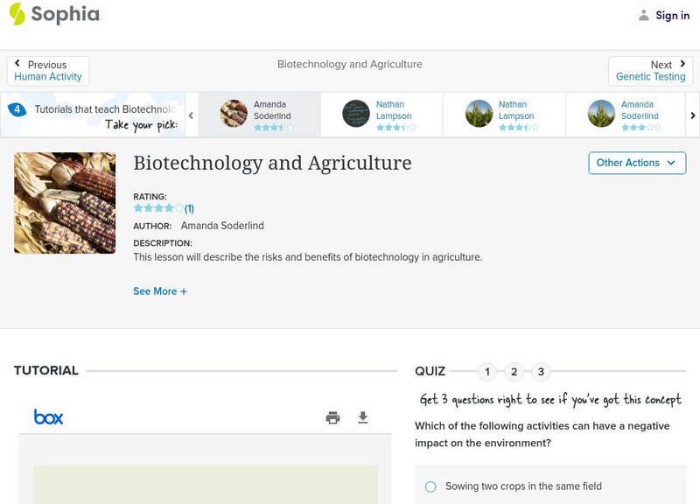The height and width of the screenshot is (504, 700).
Task: Click quiz step indicator 1
Action: pyautogui.click(x=487, y=370)
